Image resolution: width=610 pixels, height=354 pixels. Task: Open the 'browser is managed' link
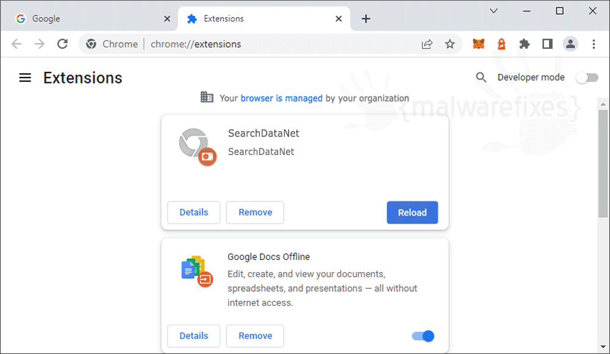[x=281, y=98]
